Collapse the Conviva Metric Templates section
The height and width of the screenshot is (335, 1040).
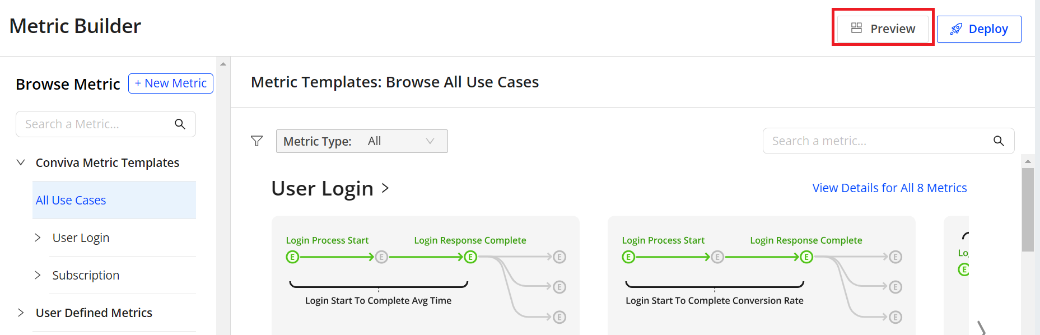point(21,162)
